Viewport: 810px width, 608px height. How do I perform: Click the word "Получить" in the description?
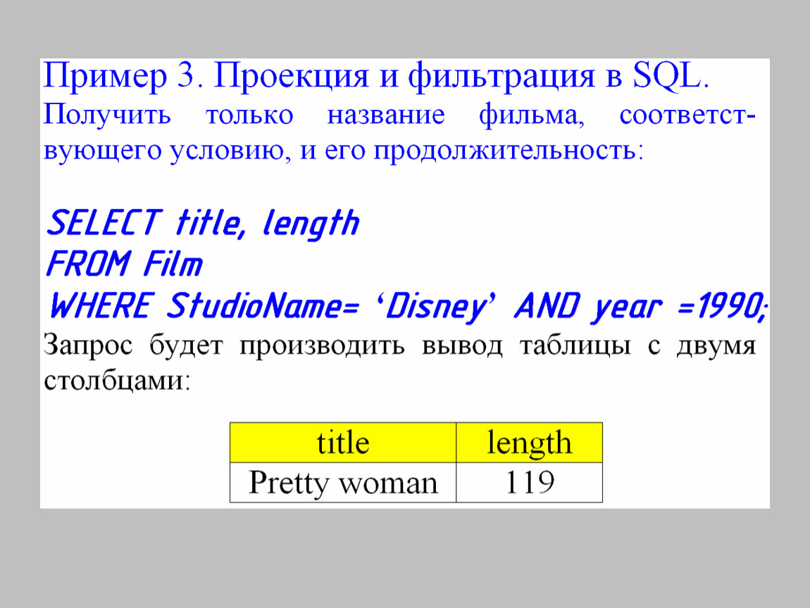(x=107, y=115)
